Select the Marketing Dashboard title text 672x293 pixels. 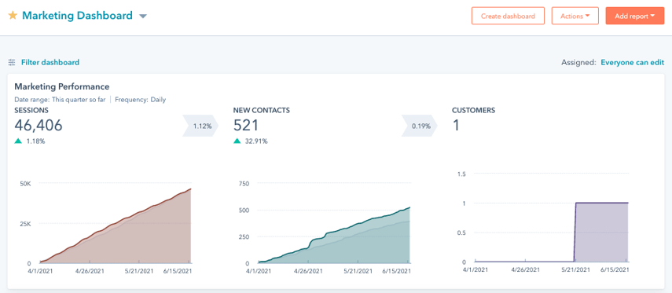(x=77, y=16)
